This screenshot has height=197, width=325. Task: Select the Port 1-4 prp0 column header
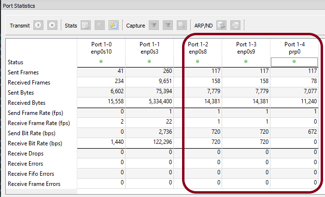tap(295, 48)
